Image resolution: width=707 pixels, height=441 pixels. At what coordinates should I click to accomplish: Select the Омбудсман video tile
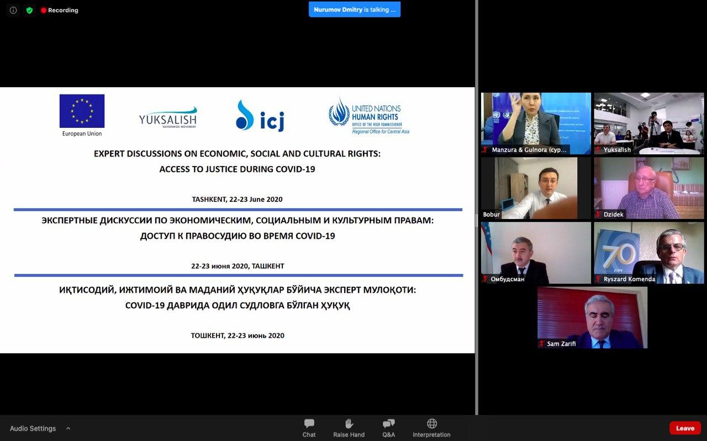tap(536, 252)
